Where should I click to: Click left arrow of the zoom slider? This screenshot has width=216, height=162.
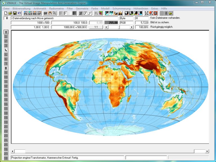point(106,27)
